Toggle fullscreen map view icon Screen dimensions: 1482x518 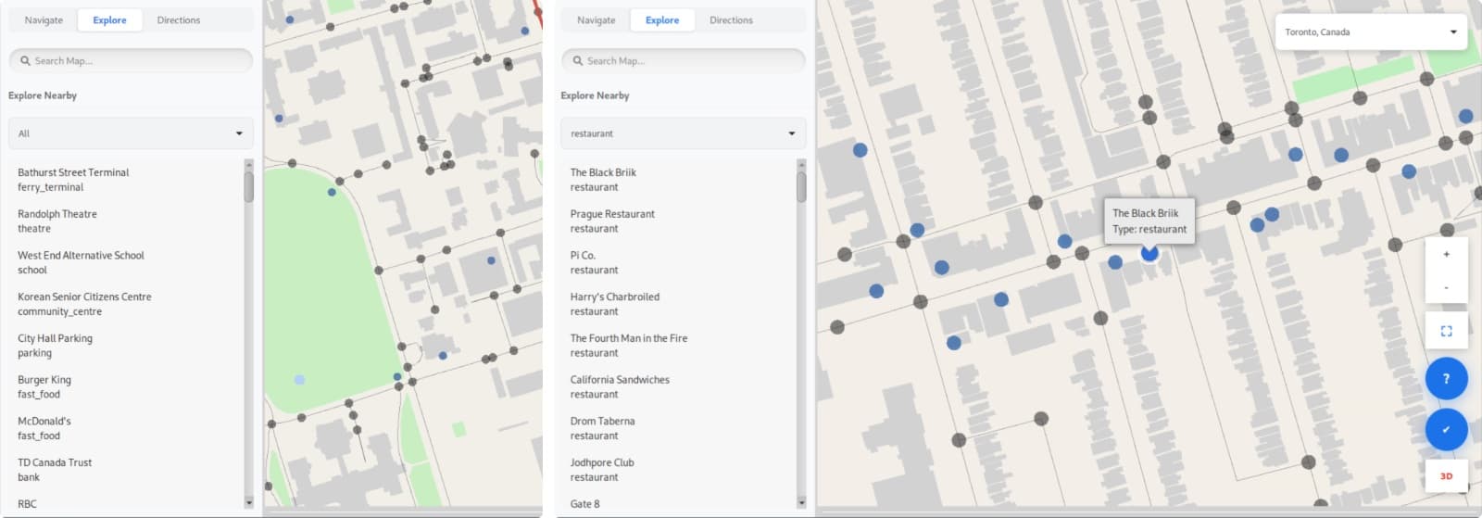[1446, 331]
